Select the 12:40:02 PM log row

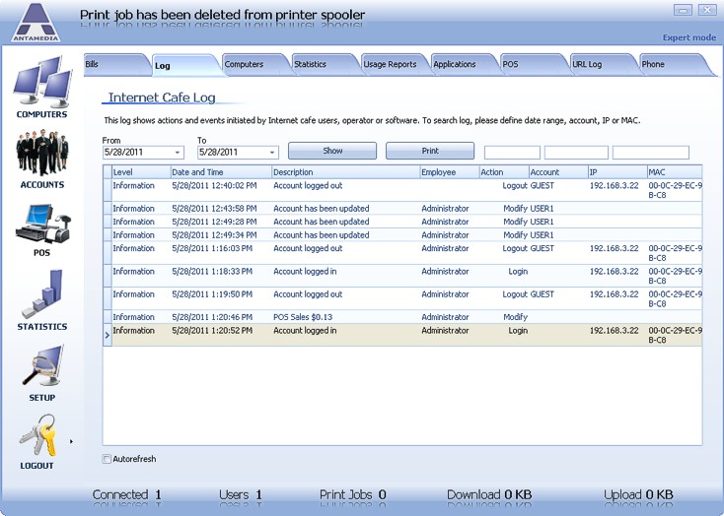[x=402, y=190]
